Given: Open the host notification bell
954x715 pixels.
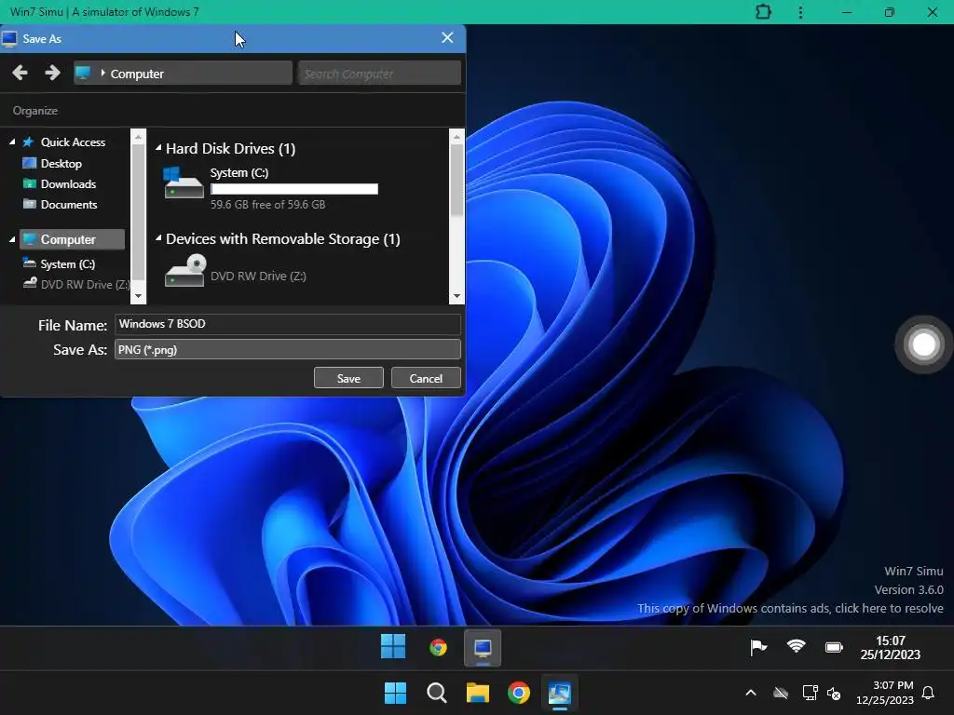Looking at the screenshot, I should pyautogui.click(x=929, y=693).
